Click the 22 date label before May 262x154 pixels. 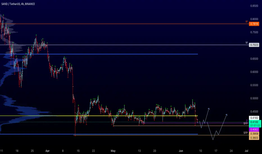click(x=93, y=151)
